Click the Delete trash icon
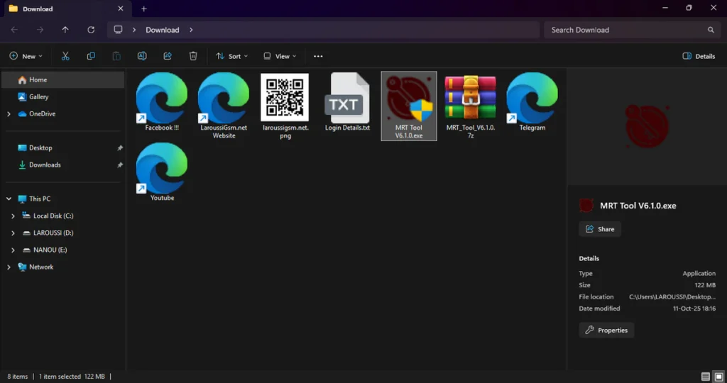This screenshot has height=383, width=727. pyautogui.click(x=193, y=56)
